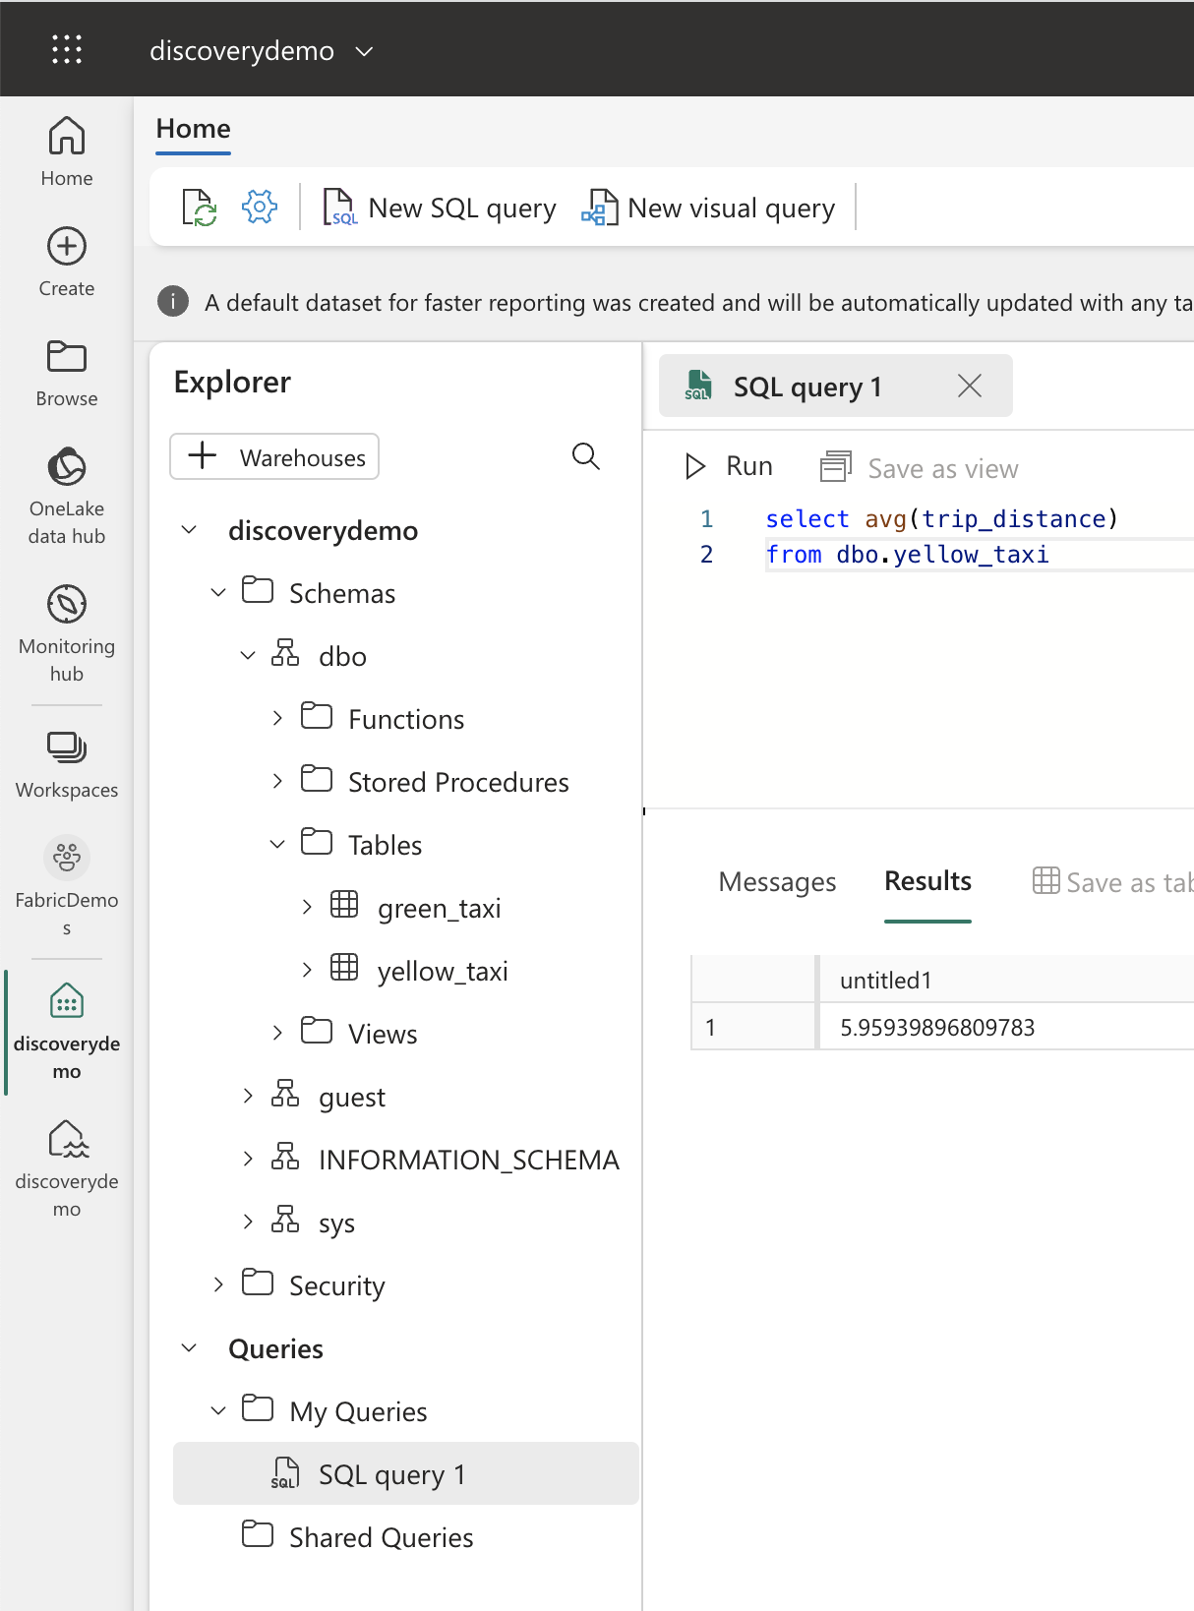
Task: Select the discoverydemo lakehouse sidebar item
Action: [x=67, y=1168]
